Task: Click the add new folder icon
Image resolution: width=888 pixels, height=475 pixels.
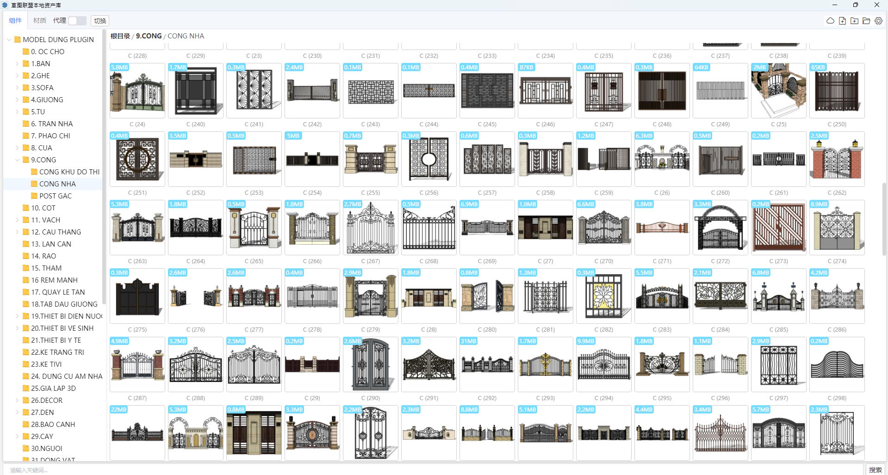Action: point(854,21)
